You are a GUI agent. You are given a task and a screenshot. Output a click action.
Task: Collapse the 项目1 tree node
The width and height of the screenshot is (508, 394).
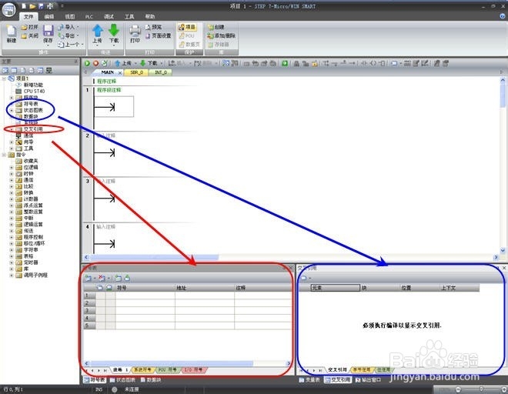(x=4, y=78)
